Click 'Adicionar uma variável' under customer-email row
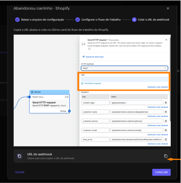181x183 pixels. 158,135
